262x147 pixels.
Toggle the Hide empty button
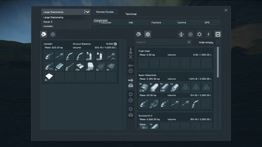tap(206, 42)
